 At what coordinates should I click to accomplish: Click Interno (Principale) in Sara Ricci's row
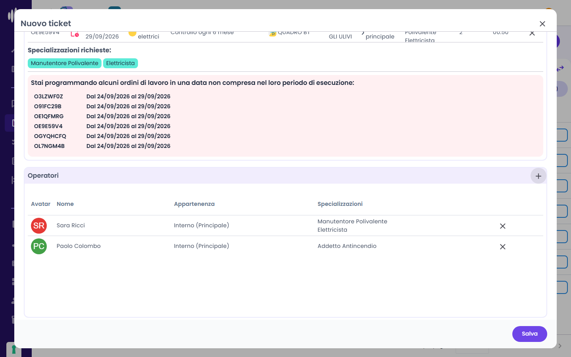pos(201,225)
